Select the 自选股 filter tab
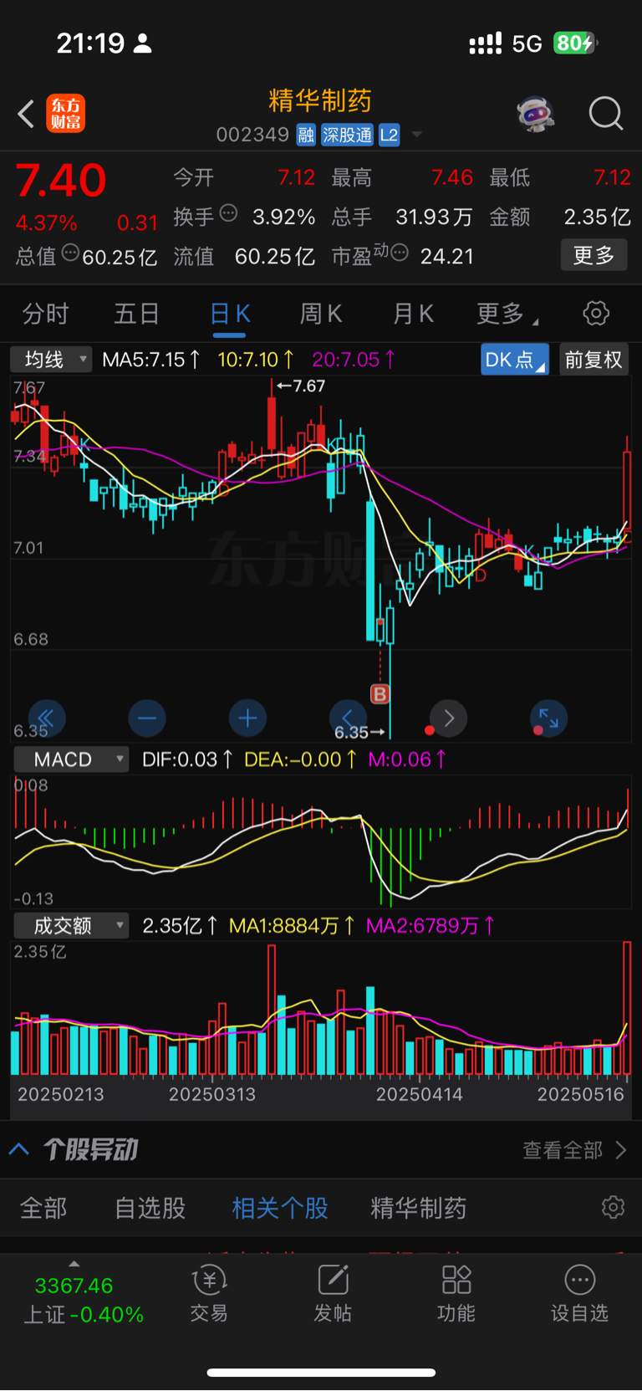 (x=150, y=1208)
